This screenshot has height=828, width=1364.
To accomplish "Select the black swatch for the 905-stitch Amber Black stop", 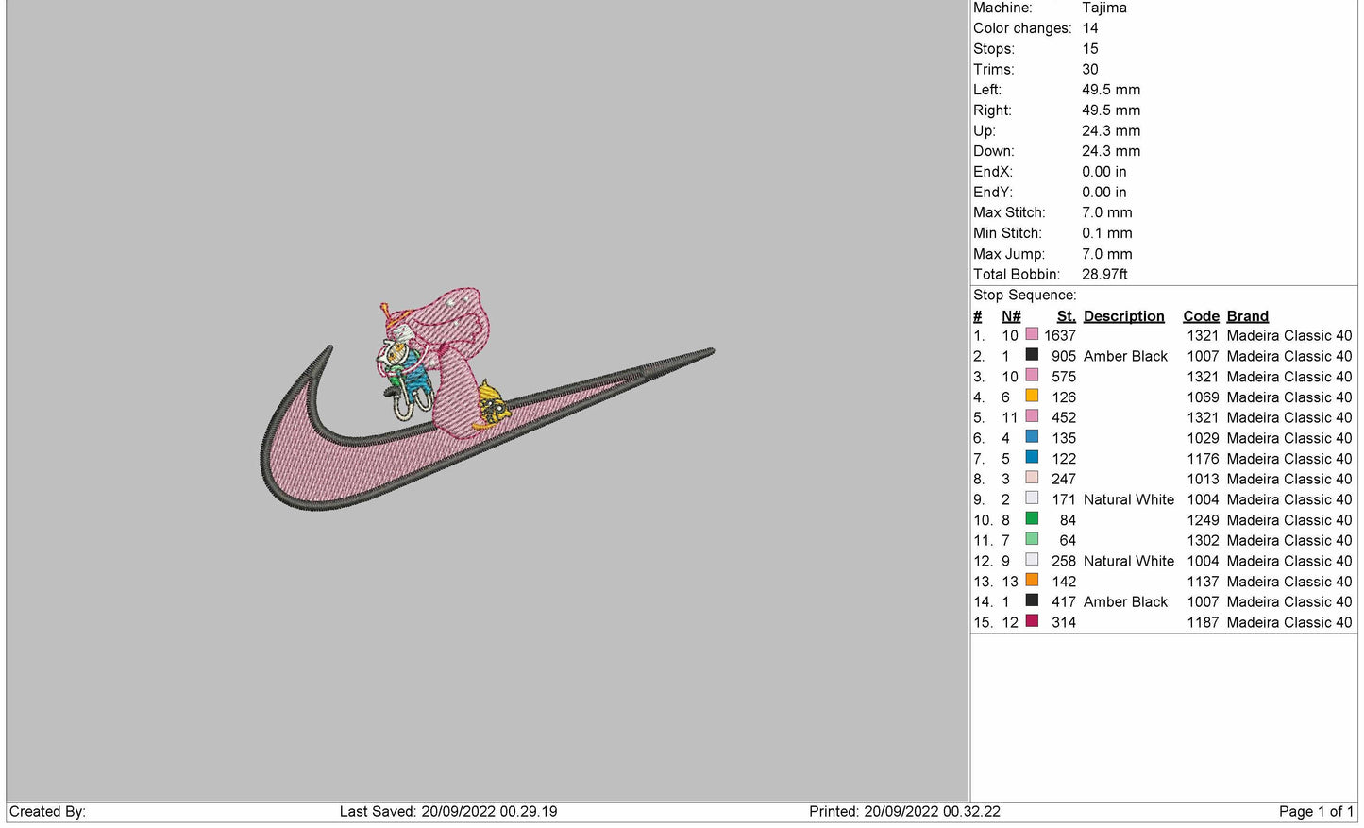I will pos(1032,356).
